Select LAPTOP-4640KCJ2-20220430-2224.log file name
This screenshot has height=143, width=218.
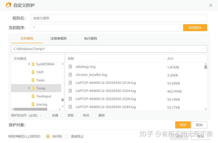[x=106, y=91]
